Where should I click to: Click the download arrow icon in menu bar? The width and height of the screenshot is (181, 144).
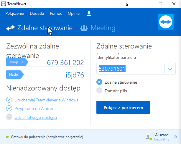(x=89, y=14)
